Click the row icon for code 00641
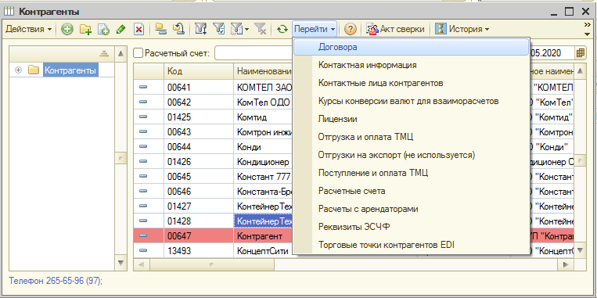The image size is (597, 298). tap(143, 87)
